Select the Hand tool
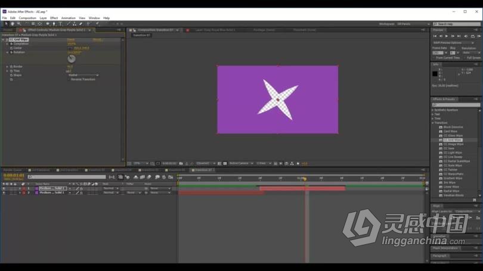Screen dimensions: 483x271 pyautogui.click(x=13, y=24)
